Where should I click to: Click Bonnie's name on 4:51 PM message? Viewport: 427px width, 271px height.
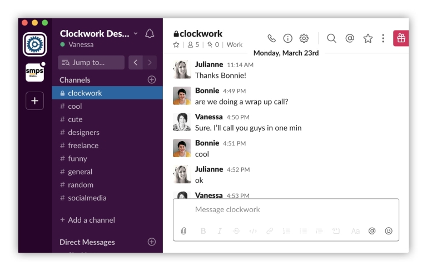coord(207,143)
